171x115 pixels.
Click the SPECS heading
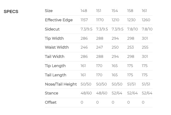(x=11, y=12)
